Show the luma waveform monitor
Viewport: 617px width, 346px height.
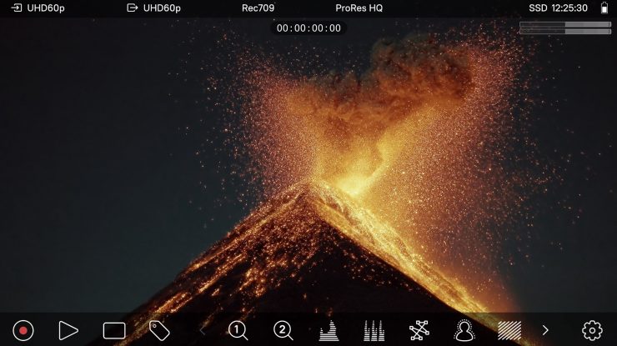click(330, 330)
